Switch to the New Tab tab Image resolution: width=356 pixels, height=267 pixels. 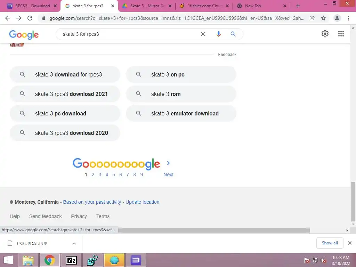(261, 6)
